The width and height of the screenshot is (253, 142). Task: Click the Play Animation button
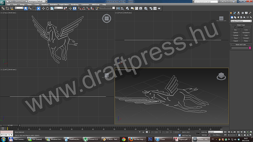click(232, 132)
